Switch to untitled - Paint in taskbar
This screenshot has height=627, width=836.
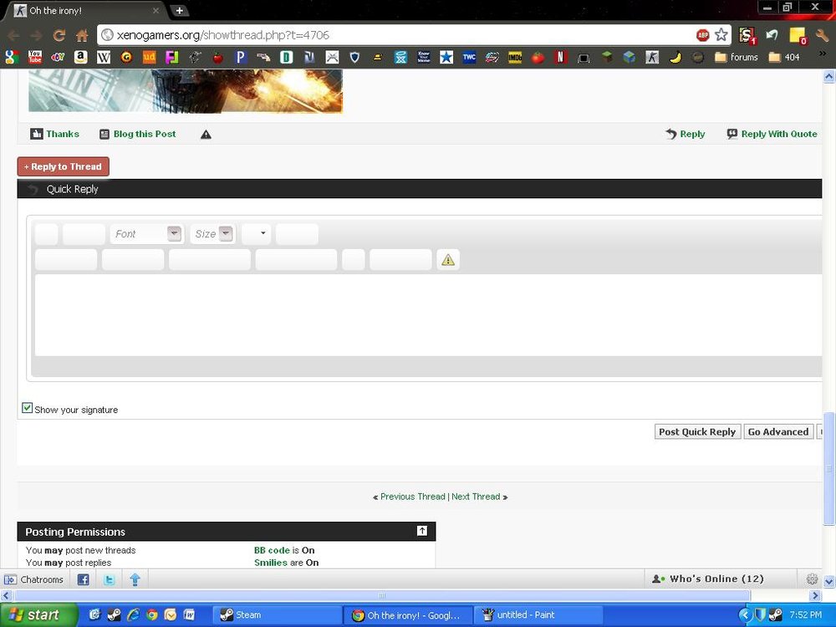538,614
